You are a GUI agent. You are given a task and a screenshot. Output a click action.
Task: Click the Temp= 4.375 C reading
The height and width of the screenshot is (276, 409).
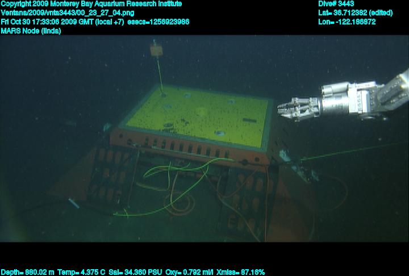tap(81, 273)
